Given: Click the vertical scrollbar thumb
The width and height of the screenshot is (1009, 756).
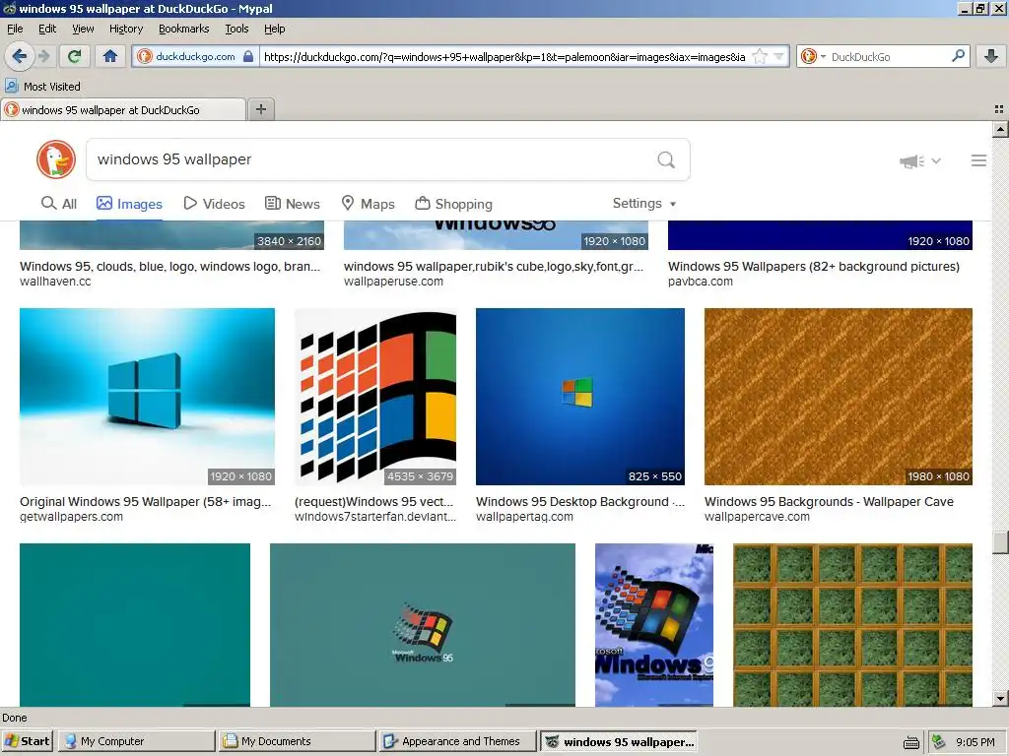Looking at the screenshot, I should [1000, 541].
